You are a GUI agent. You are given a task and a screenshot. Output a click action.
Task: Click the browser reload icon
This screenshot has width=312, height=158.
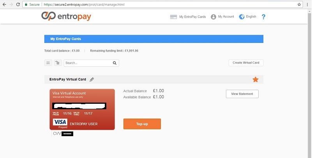tap(18, 4)
